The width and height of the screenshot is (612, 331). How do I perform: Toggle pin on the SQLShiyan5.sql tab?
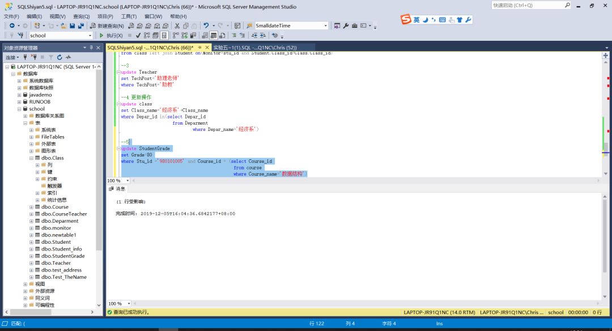[x=200, y=48]
